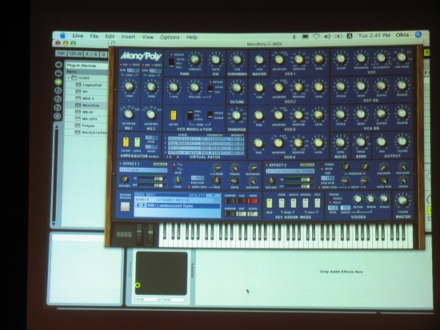Screen dimensions: 440x330
Task: Toggle the Arpeggiator ON/OFF switch
Action: click(126, 142)
